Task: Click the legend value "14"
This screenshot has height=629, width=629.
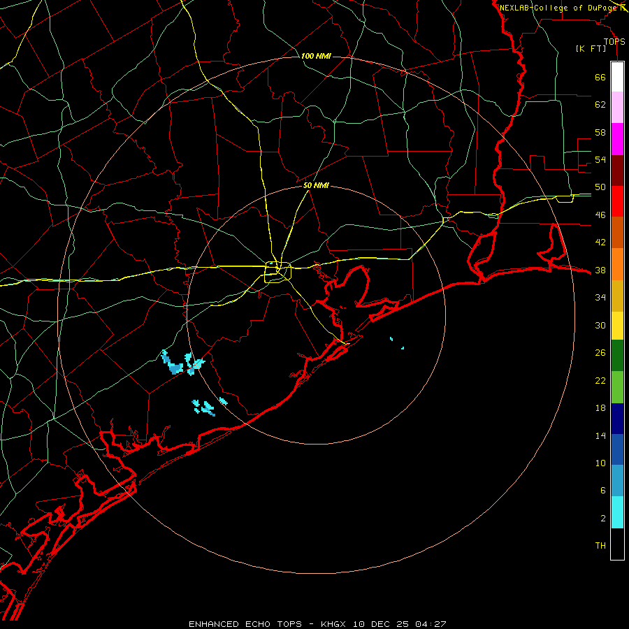Action: [600, 435]
